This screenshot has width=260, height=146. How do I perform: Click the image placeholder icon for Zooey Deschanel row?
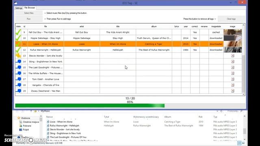[x=233, y=91]
